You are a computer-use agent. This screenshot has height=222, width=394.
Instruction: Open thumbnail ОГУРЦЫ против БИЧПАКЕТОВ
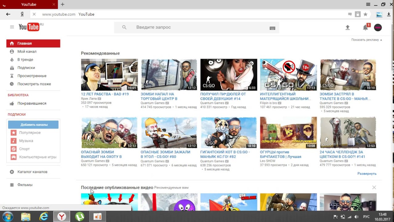tap(288, 133)
